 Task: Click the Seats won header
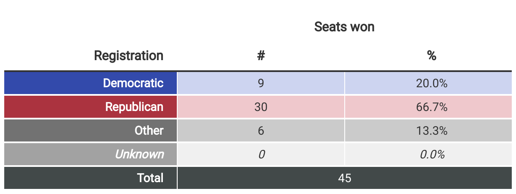[x=344, y=27]
